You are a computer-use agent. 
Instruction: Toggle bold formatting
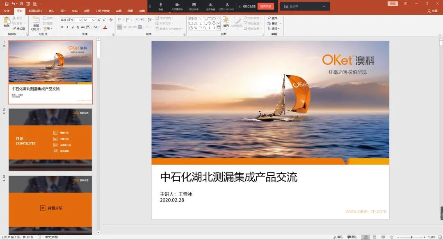(x=62, y=27)
